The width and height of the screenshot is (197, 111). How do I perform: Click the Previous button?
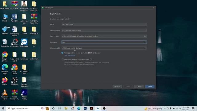pos(117,86)
